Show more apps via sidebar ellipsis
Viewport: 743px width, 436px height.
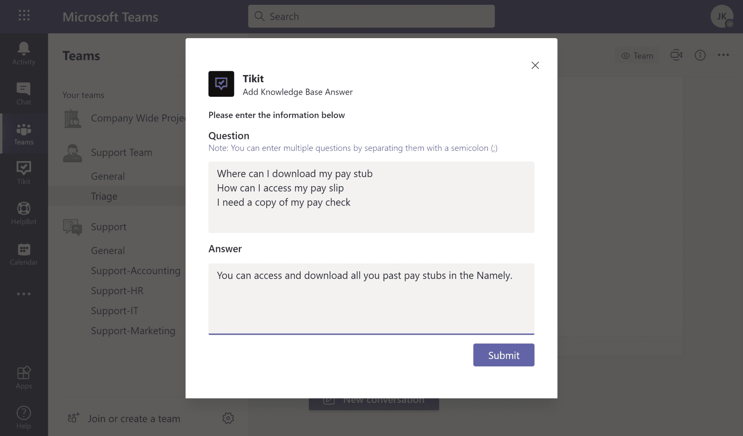(x=24, y=294)
